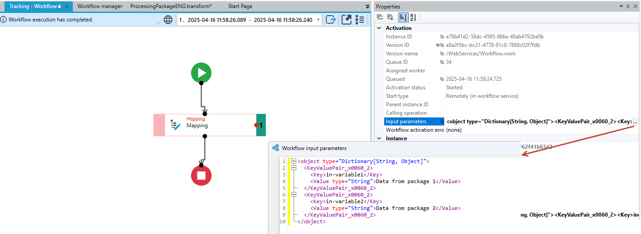
Task: Copy Version ID value using copy icon
Action: (x=442, y=45)
